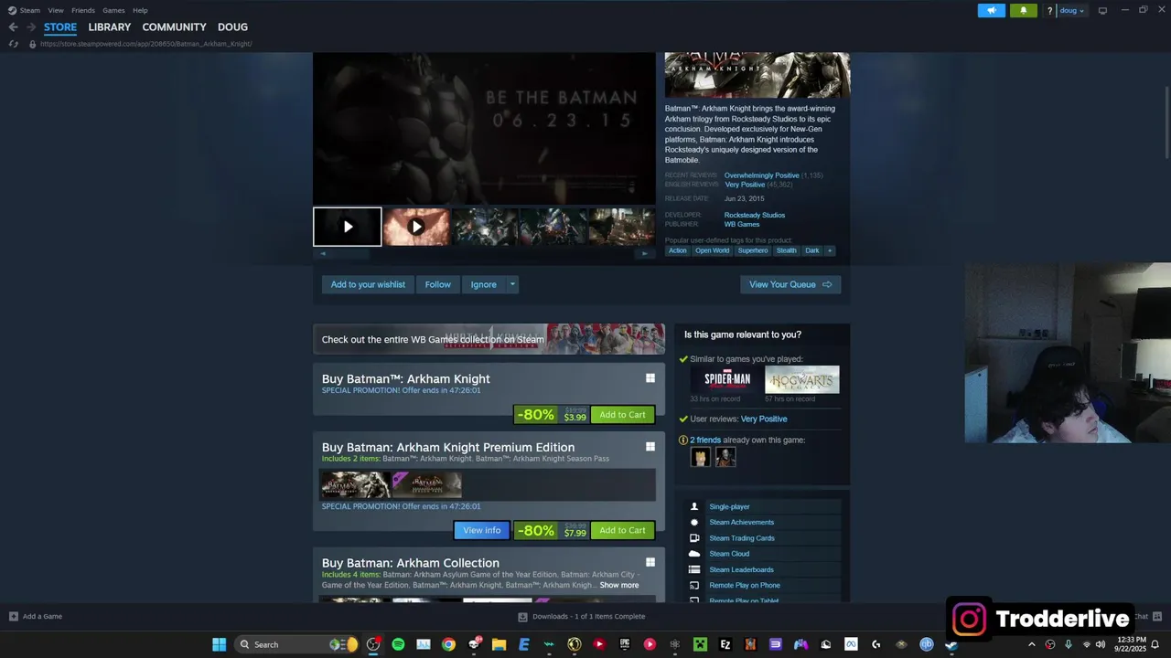
Task: Add the game to your wishlist
Action: [x=368, y=284]
